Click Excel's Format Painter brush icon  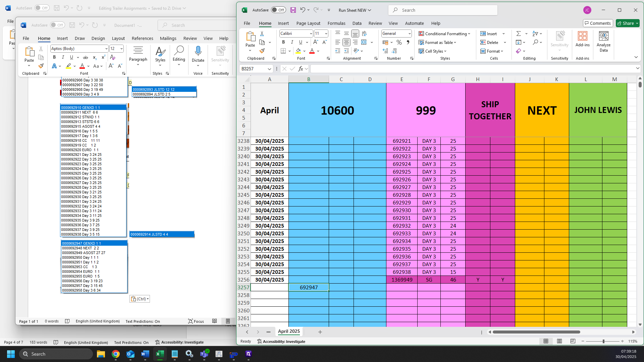pyautogui.click(x=262, y=51)
